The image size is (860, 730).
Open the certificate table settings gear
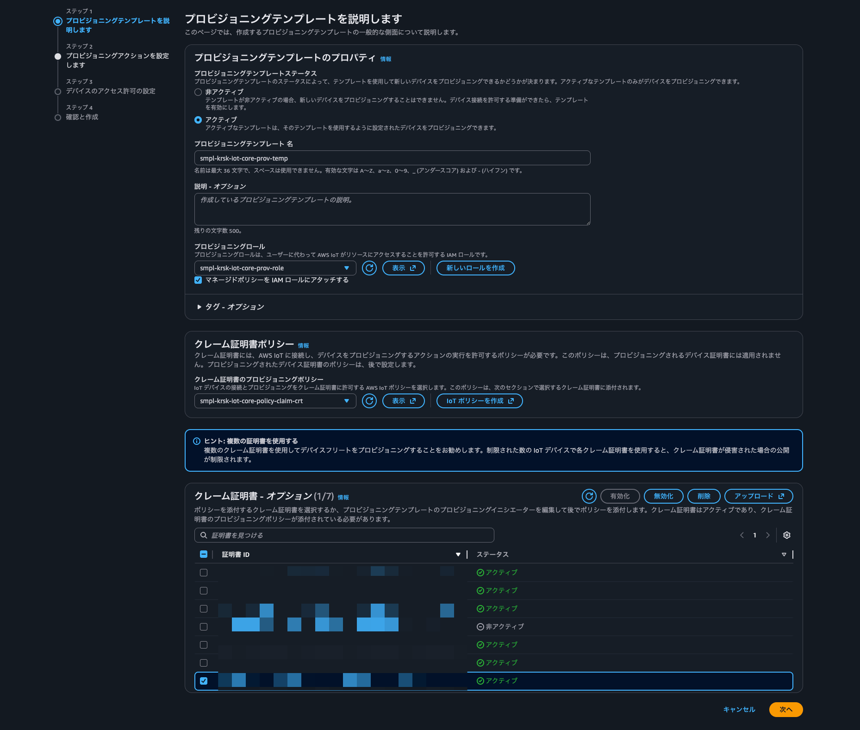pyautogui.click(x=786, y=535)
